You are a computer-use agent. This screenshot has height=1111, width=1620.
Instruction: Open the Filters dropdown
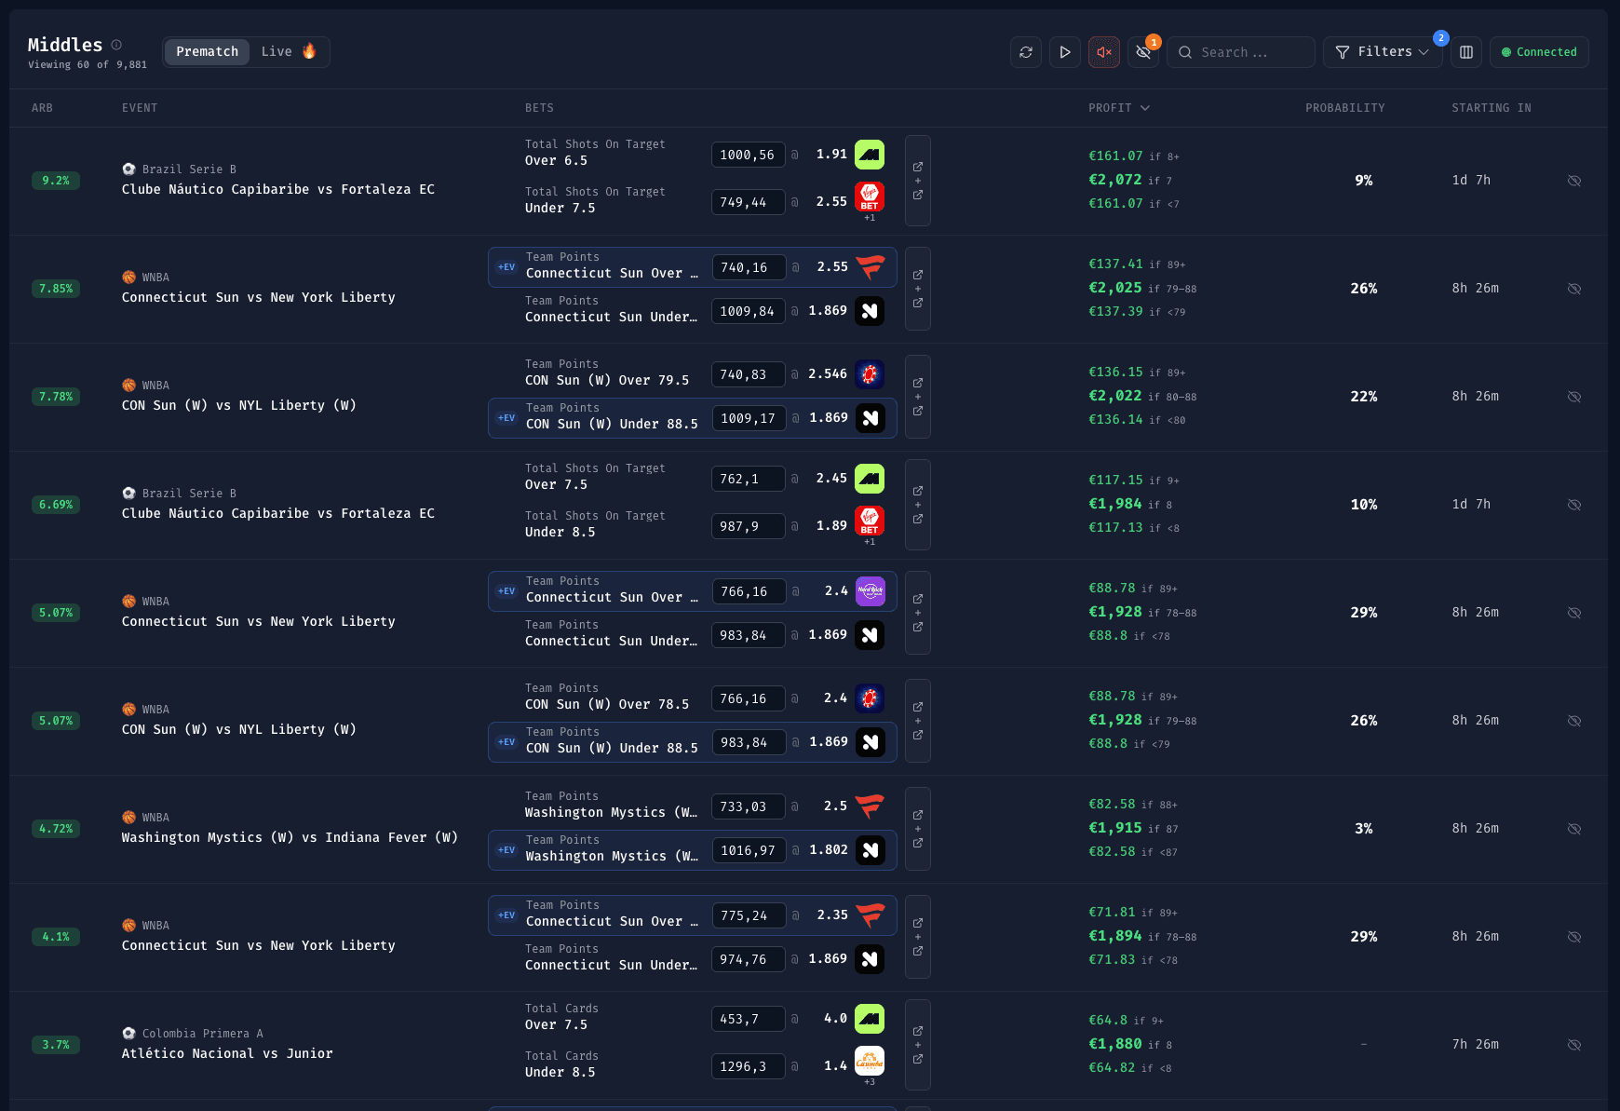(1383, 52)
